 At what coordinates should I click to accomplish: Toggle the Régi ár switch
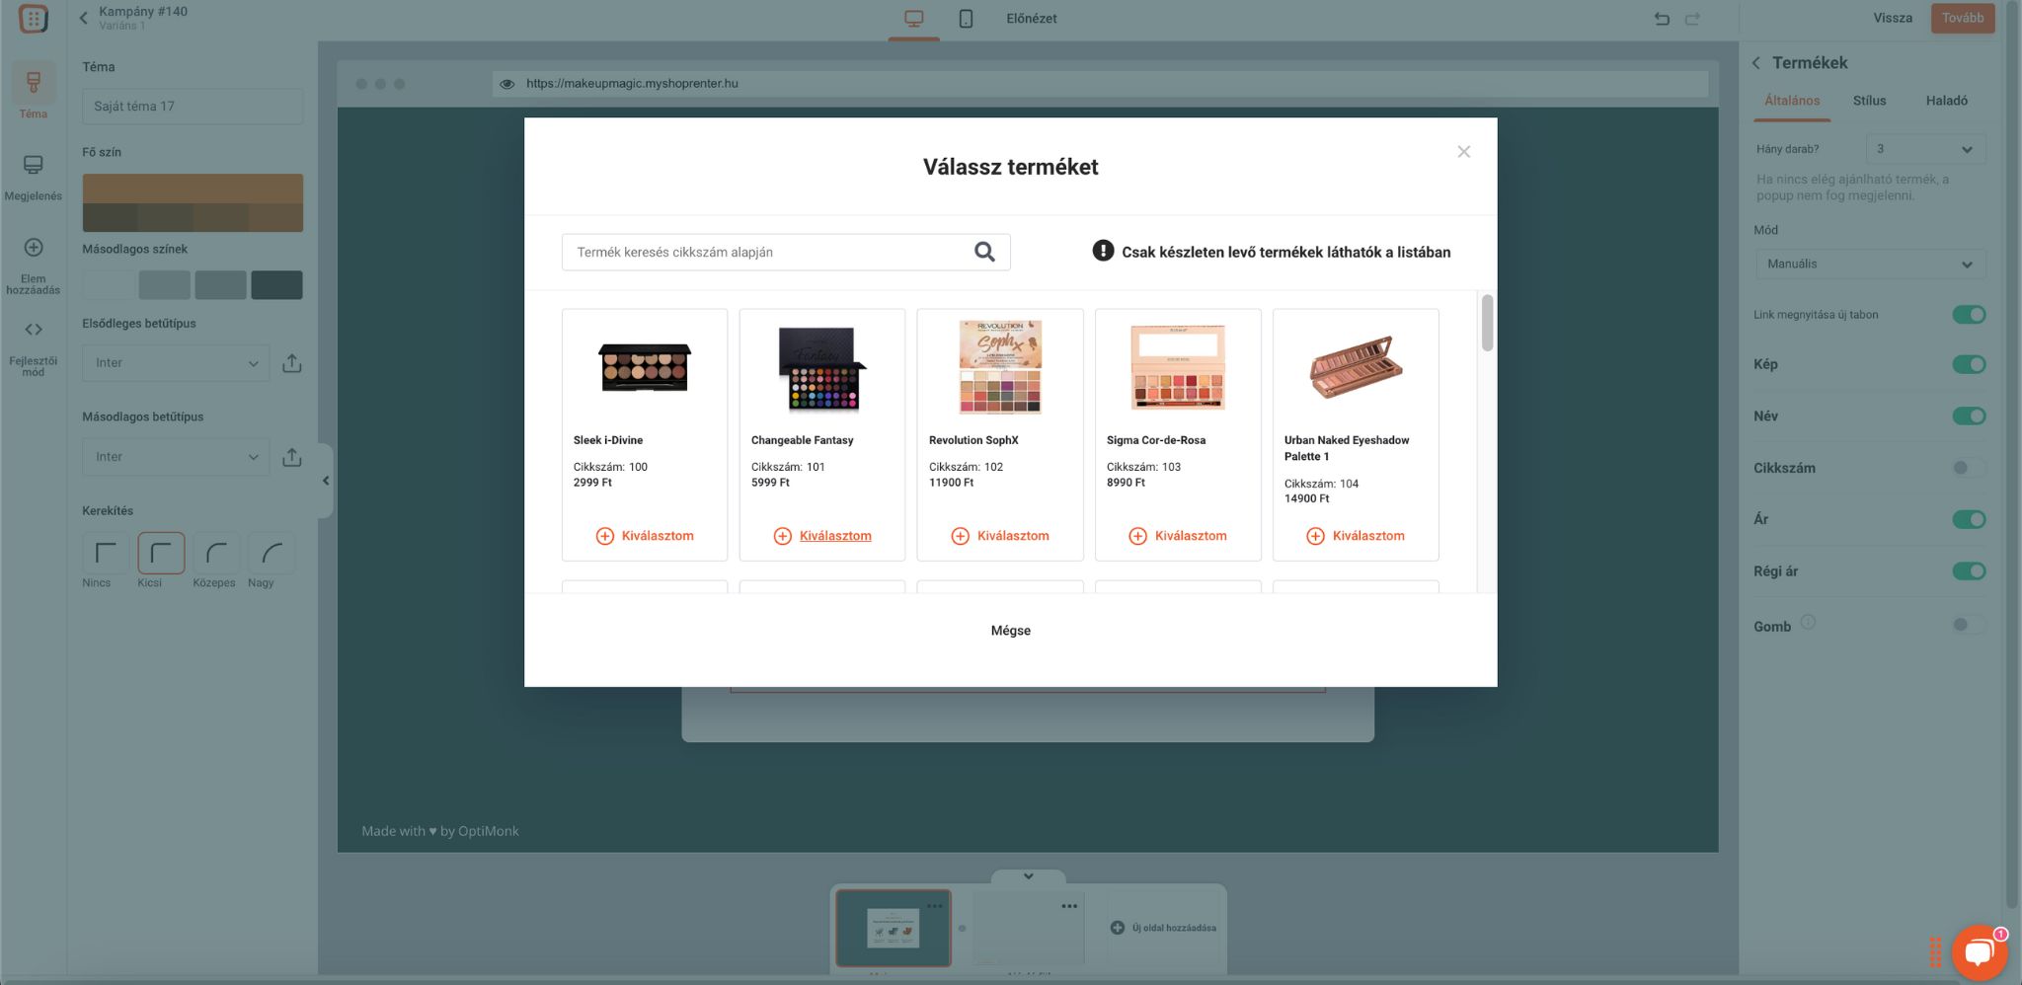[1969, 570]
